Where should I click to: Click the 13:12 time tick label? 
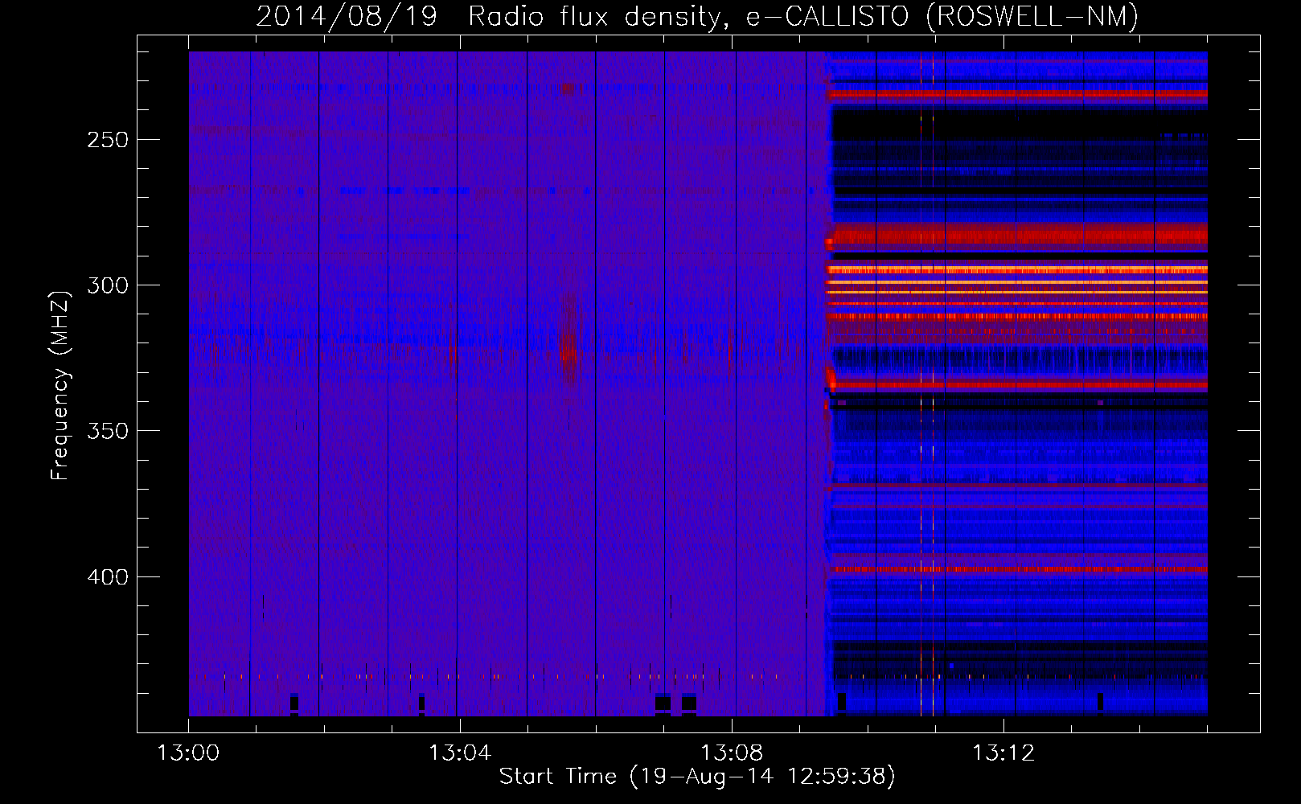(x=1003, y=753)
